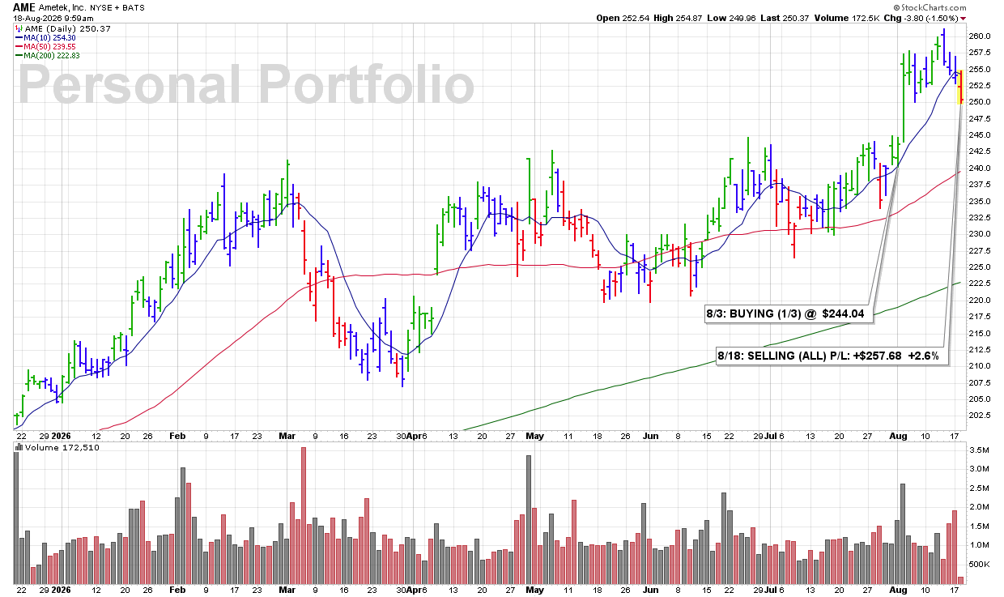The width and height of the screenshot is (1004, 597).
Task: Click the price-bar icon beside AME (Daily)
Action: [x=17, y=28]
